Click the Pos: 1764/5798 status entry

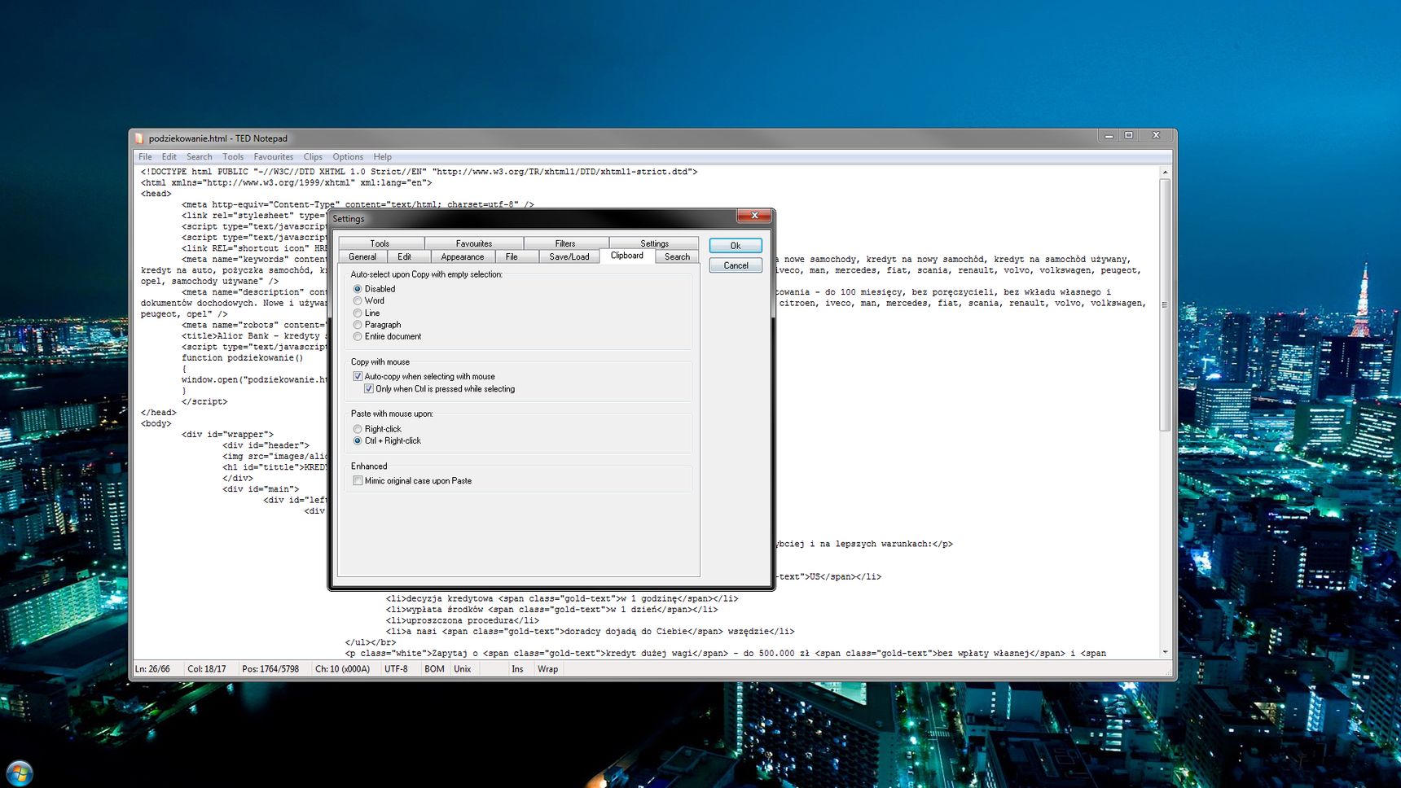coord(270,669)
